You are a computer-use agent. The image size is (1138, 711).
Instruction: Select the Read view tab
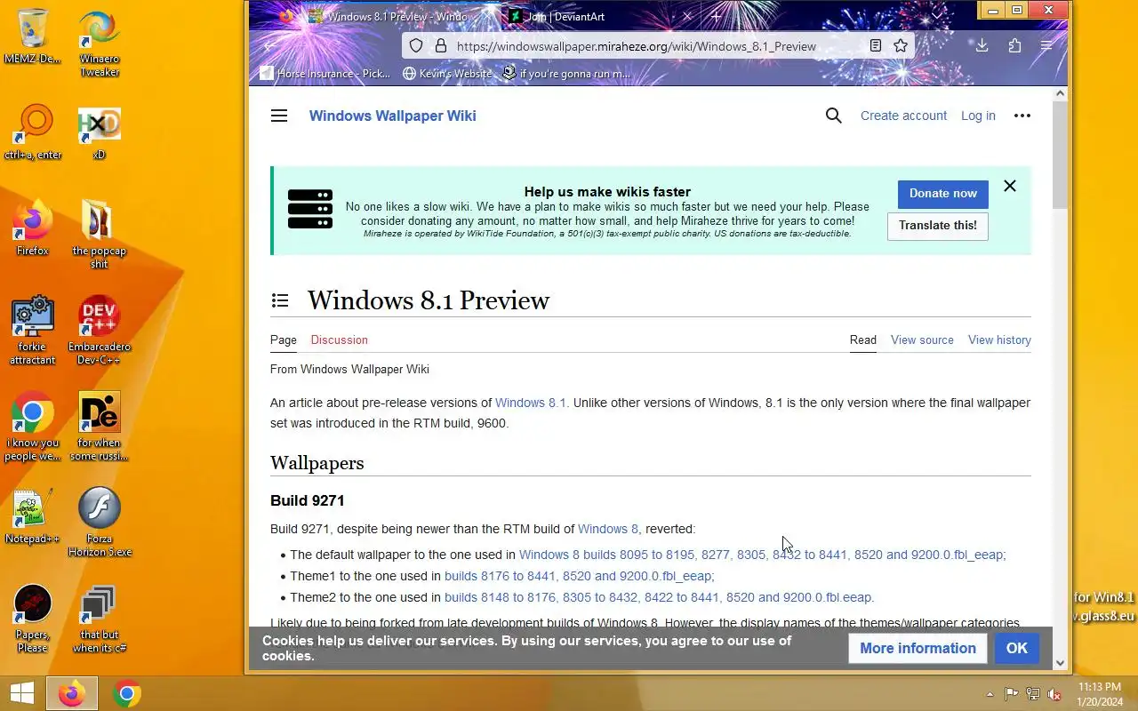click(863, 340)
